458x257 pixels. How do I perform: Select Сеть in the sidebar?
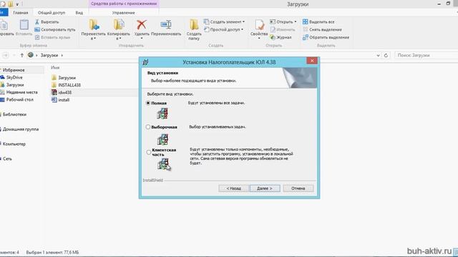tap(7, 158)
